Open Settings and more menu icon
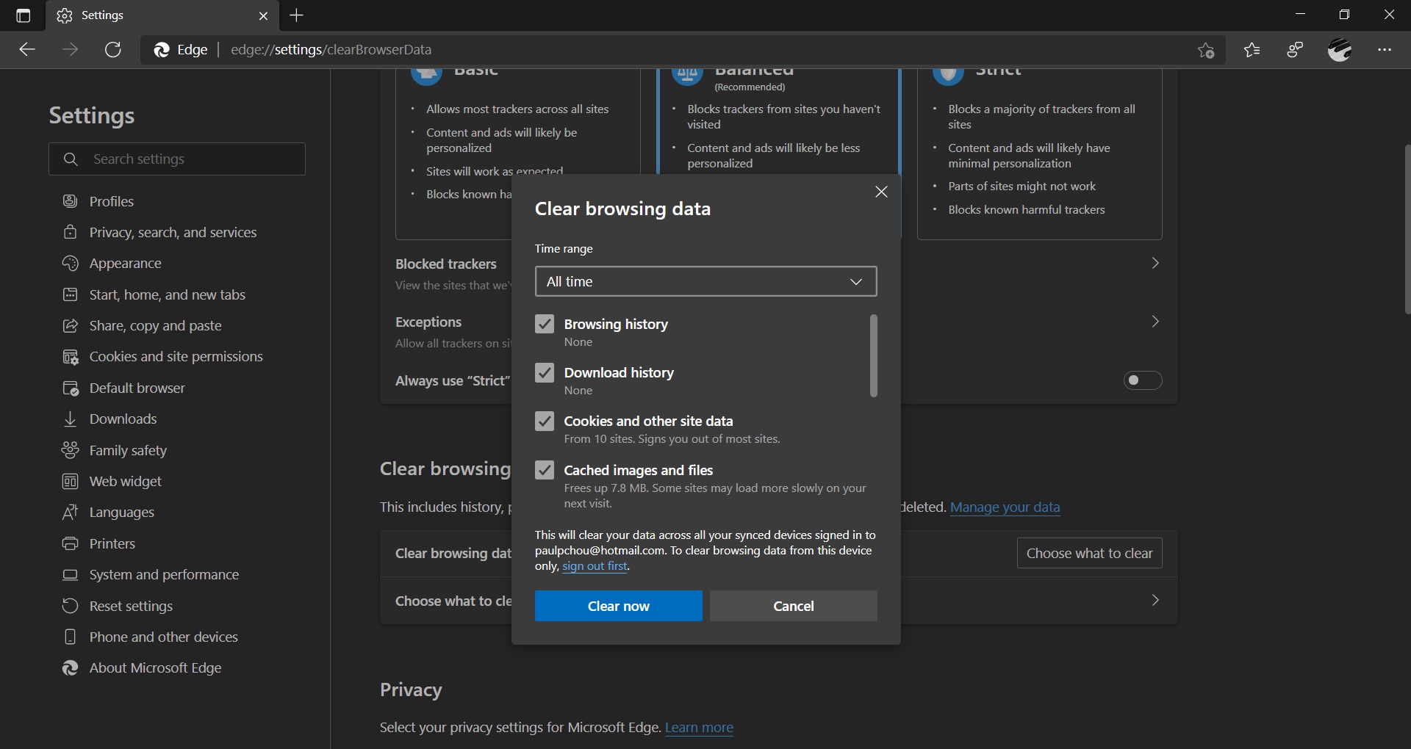This screenshot has height=749, width=1411. 1387,50
